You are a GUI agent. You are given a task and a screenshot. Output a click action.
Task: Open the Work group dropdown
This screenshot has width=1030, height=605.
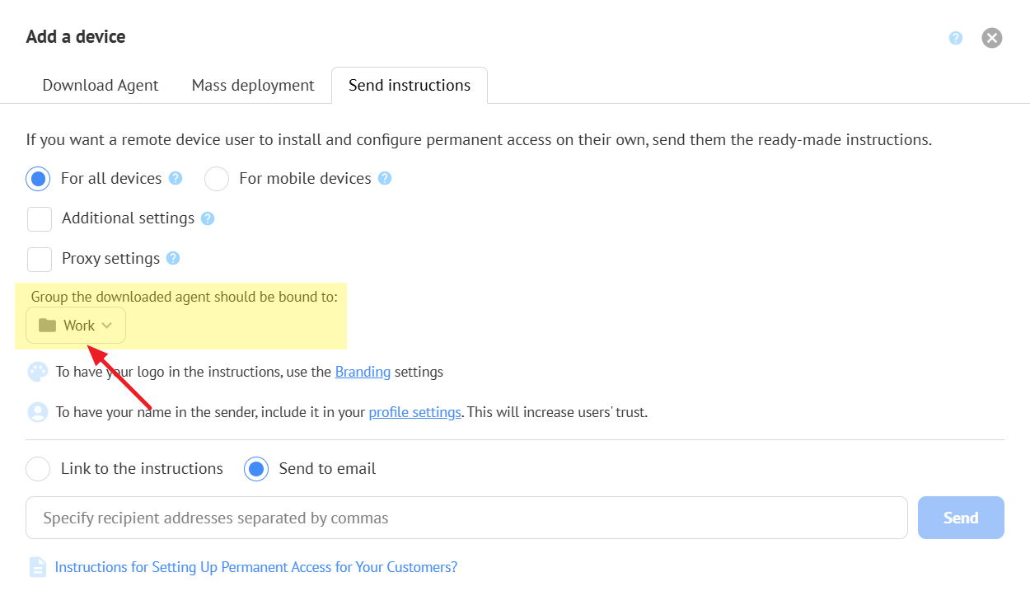click(76, 326)
